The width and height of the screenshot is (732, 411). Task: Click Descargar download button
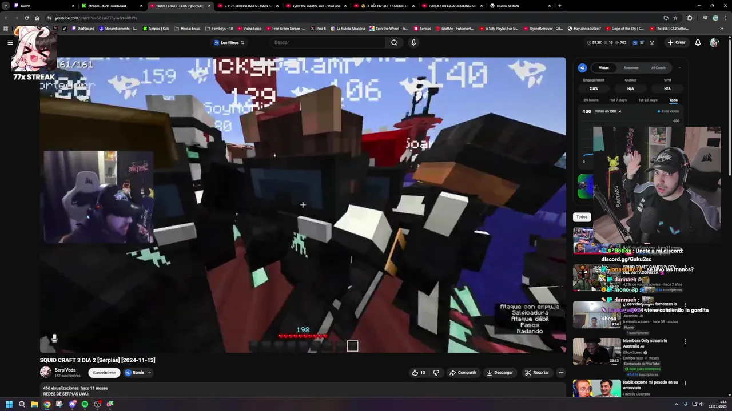tap(500, 373)
